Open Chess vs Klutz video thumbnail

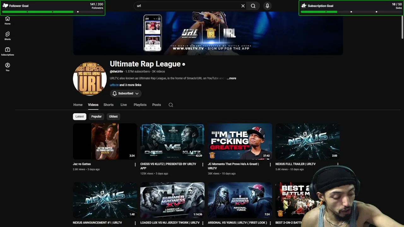(x=172, y=141)
